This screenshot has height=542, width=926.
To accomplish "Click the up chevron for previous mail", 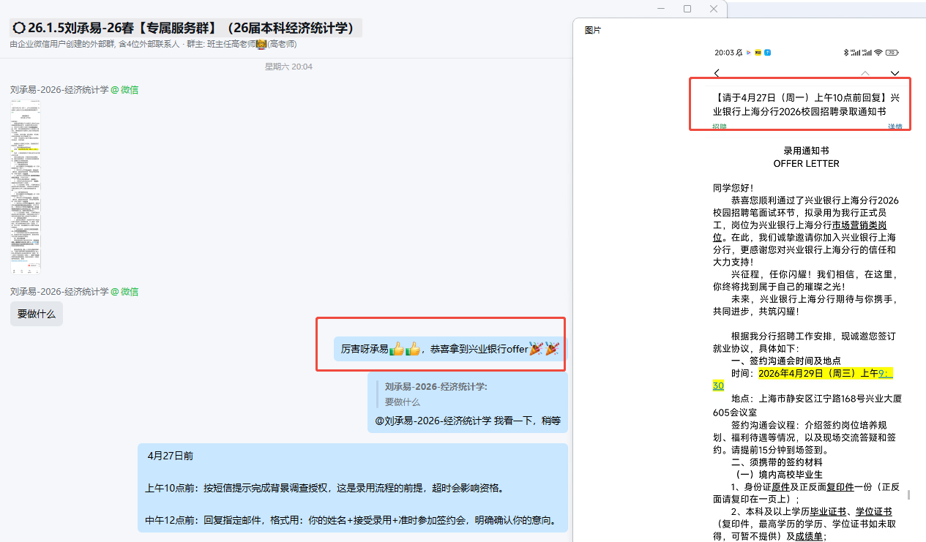I will 865,73.
